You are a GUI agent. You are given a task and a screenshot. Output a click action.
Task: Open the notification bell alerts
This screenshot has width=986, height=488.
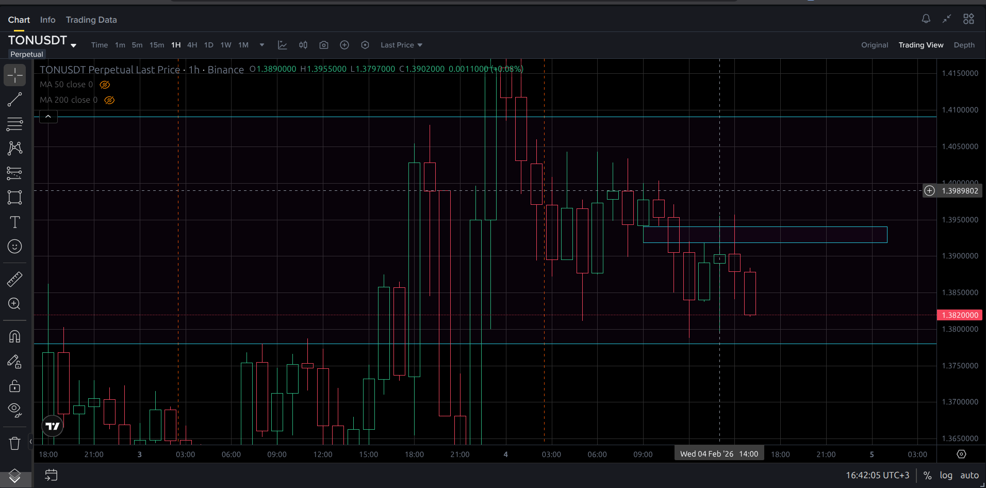click(x=926, y=19)
